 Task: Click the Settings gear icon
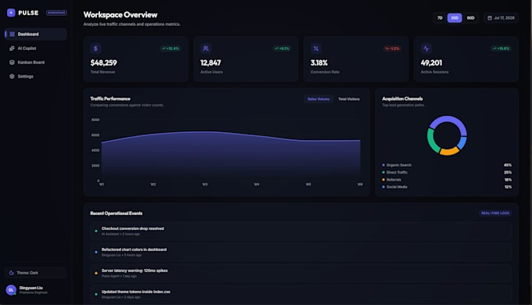click(12, 77)
